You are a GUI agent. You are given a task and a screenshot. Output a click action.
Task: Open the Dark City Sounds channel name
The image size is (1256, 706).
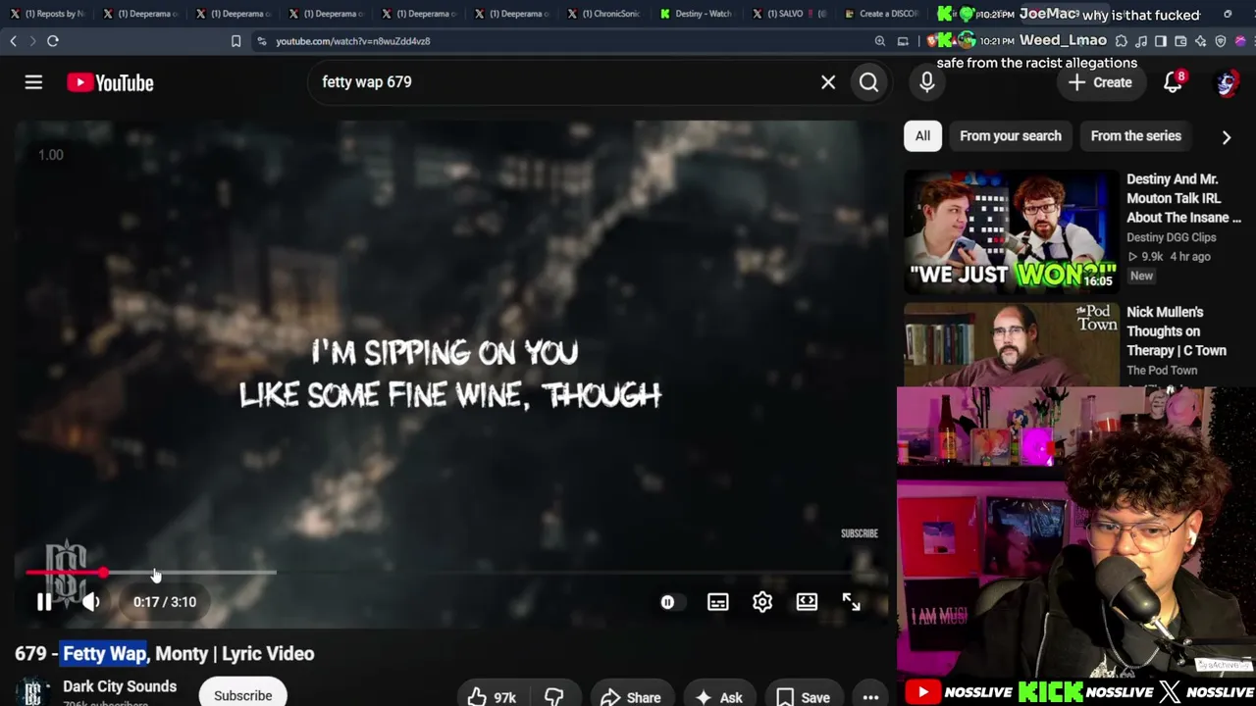[x=120, y=686]
